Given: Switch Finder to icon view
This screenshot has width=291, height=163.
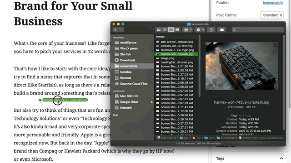Looking at the screenshot, I should [x=159, y=30].
